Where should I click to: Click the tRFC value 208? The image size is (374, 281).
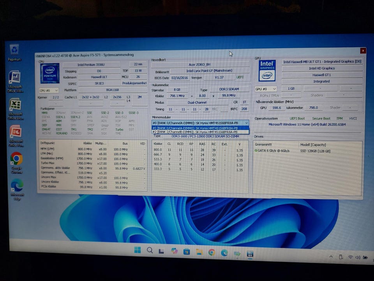point(244,109)
